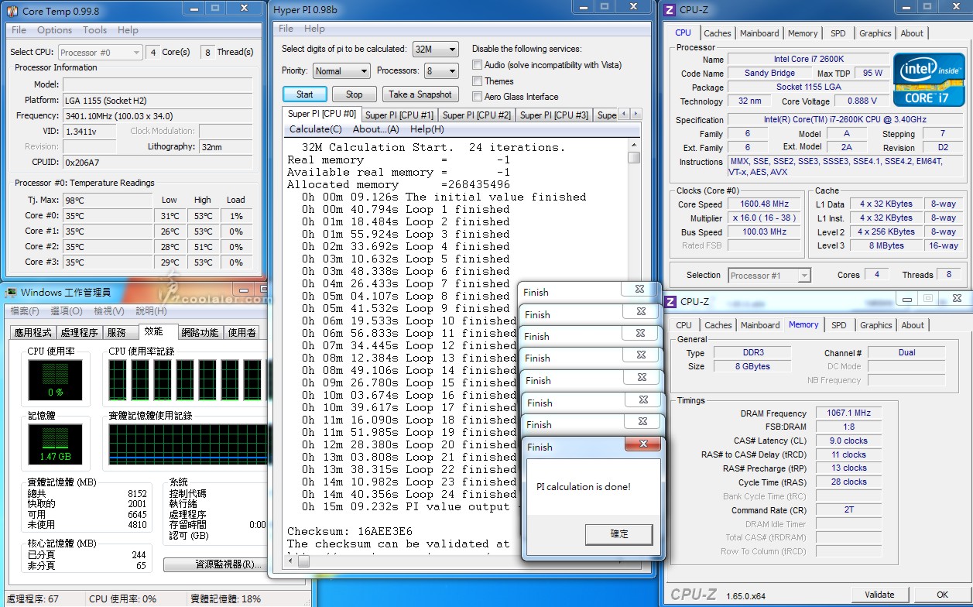This screenshot has height=607, width=973.
Task: Switch to the Super PI [CPU #1] tab
Action: (399, 115)
